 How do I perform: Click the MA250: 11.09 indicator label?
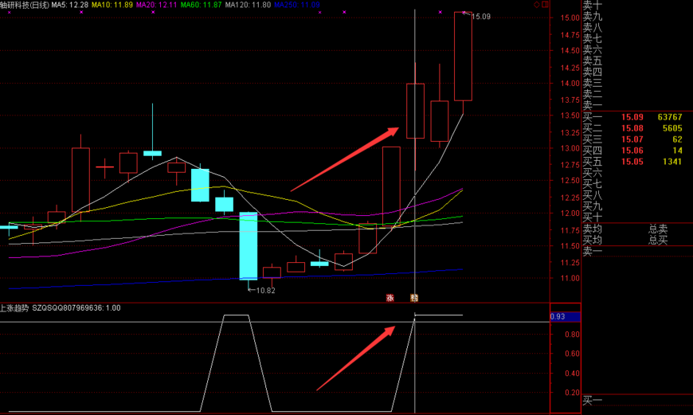(297, 5)
